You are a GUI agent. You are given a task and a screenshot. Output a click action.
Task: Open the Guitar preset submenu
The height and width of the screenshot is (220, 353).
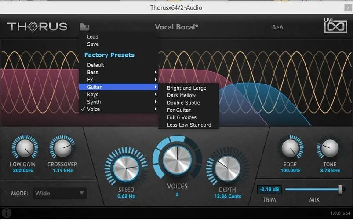(x=118, y=87)
